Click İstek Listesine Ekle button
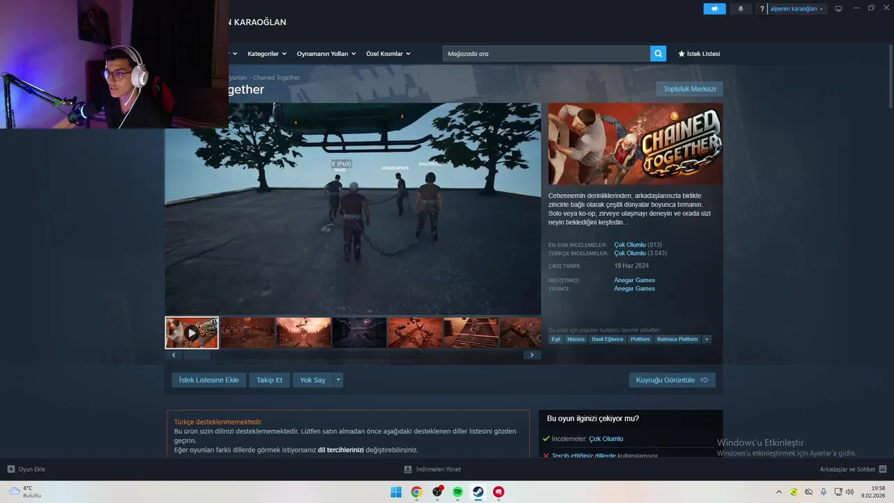This screenshot has width=894, height=503. tap(209, 380)
